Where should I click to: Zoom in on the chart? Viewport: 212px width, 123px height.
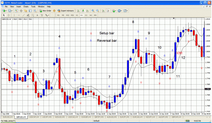[93, 11]
